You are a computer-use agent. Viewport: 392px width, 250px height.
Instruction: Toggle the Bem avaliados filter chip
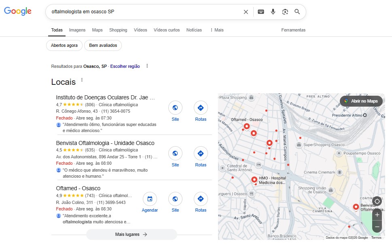coord(103,45)
